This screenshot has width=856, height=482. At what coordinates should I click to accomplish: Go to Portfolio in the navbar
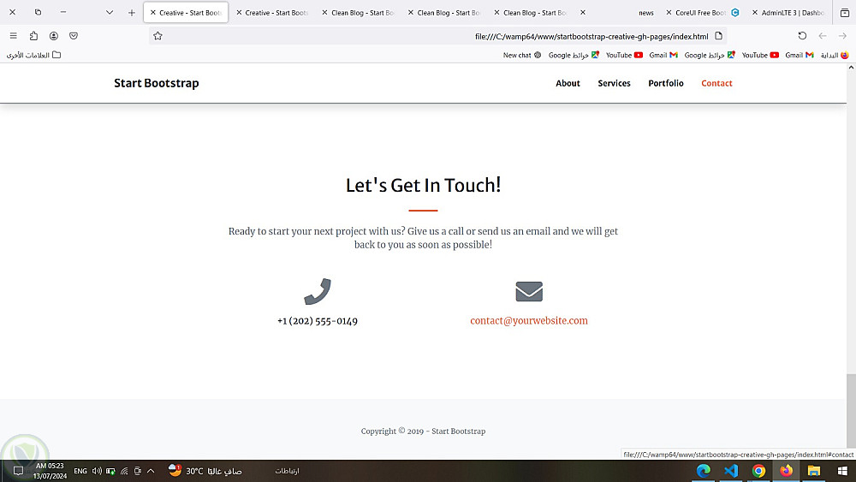(665, 83)
